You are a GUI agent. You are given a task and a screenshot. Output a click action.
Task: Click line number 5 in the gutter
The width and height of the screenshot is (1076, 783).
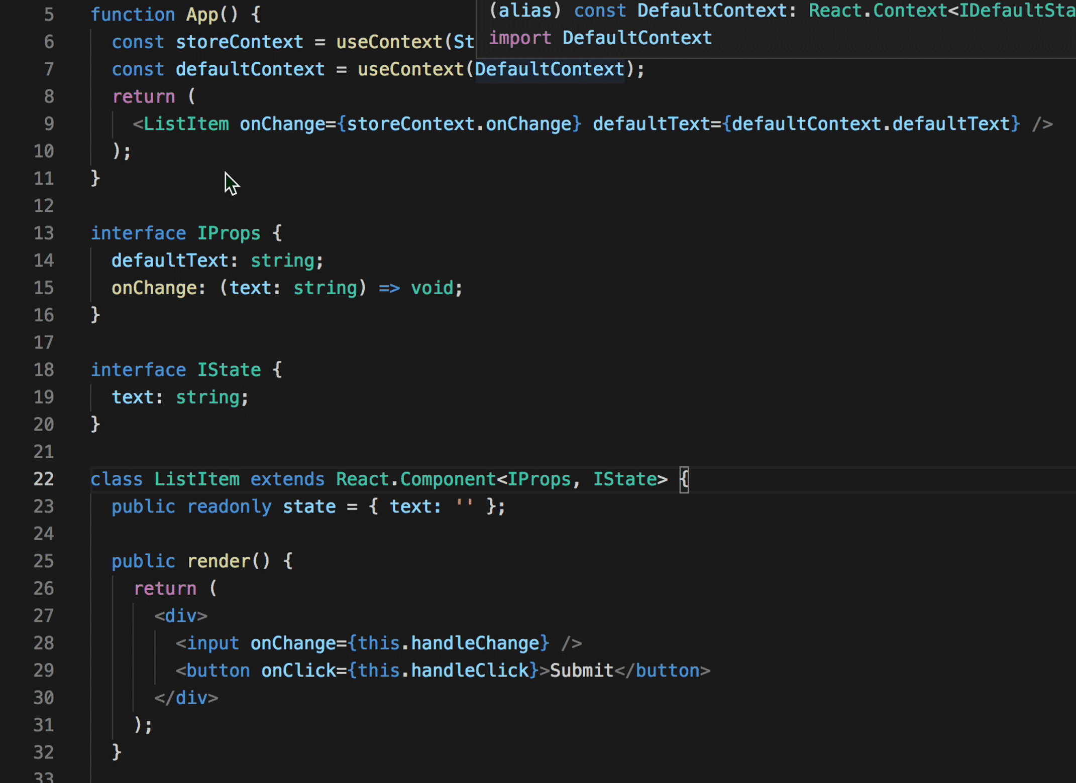[49, 15]
